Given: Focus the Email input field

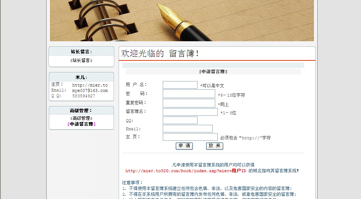Looking at the screenshot, I should (x=188, y=128).
